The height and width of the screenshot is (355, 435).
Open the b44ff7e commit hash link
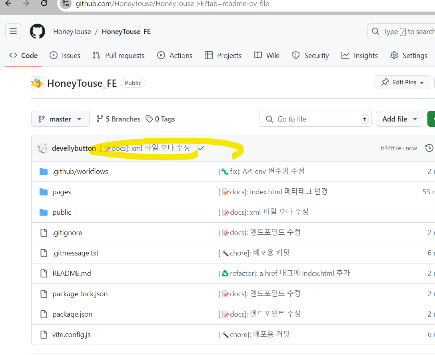point(391,148)
